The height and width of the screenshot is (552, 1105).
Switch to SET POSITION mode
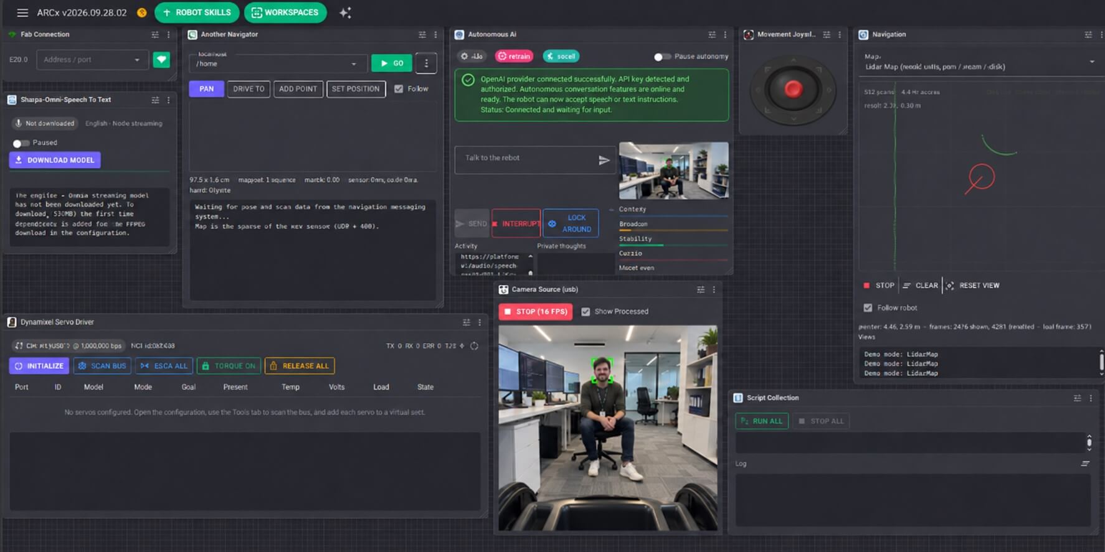point(356,89)
